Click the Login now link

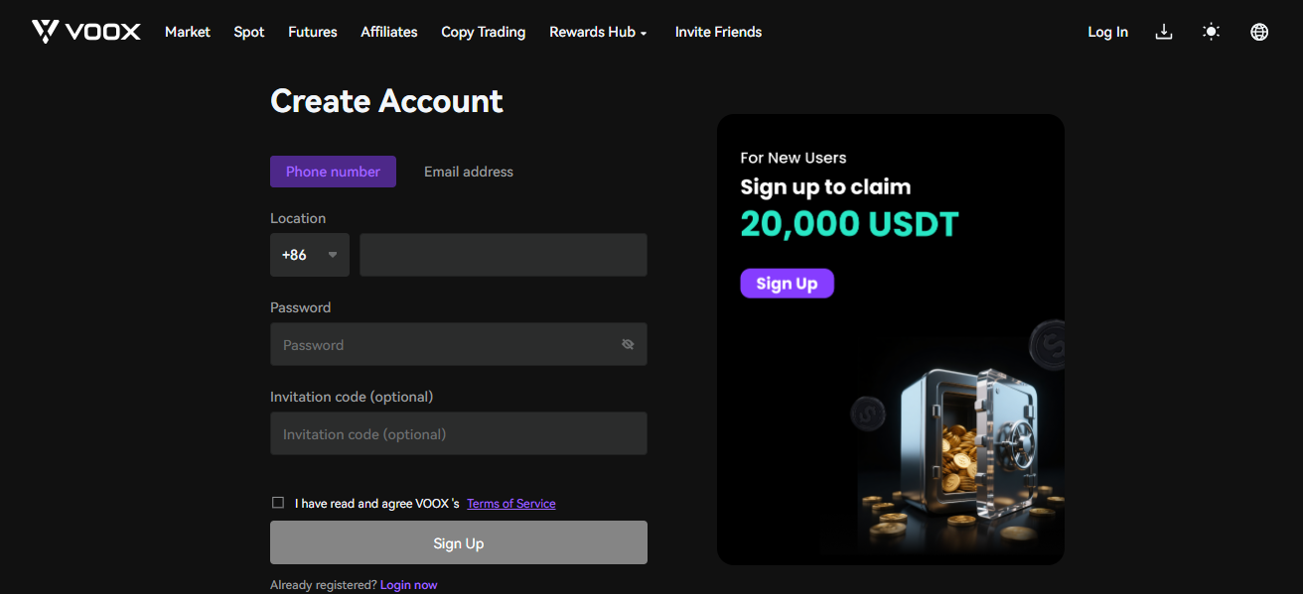coord(408,585)
